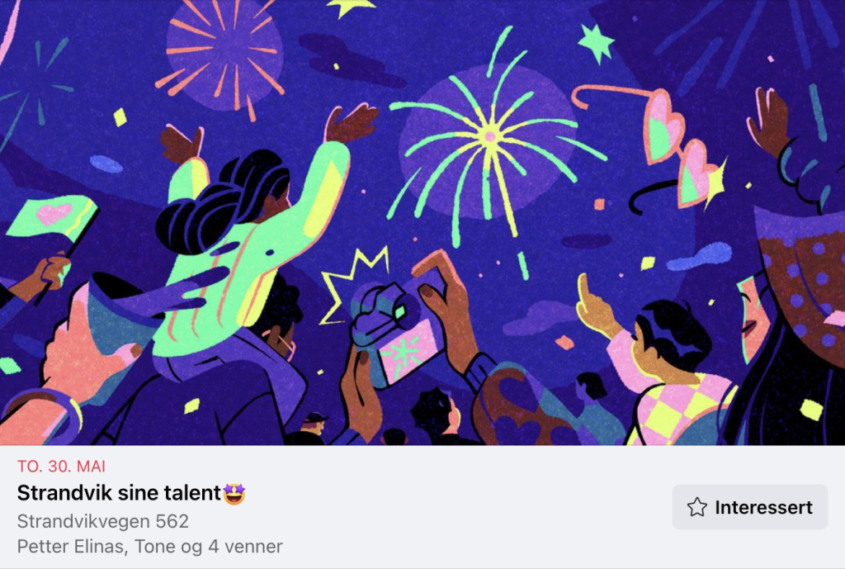Open the Strandvikvegen 562 location text
The height and width of the screenshot is (569, 845).
point(103,521)
